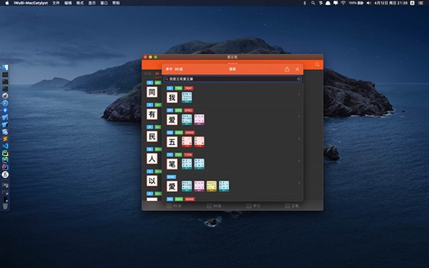Click the green TRN code tag

pos(178,89)
